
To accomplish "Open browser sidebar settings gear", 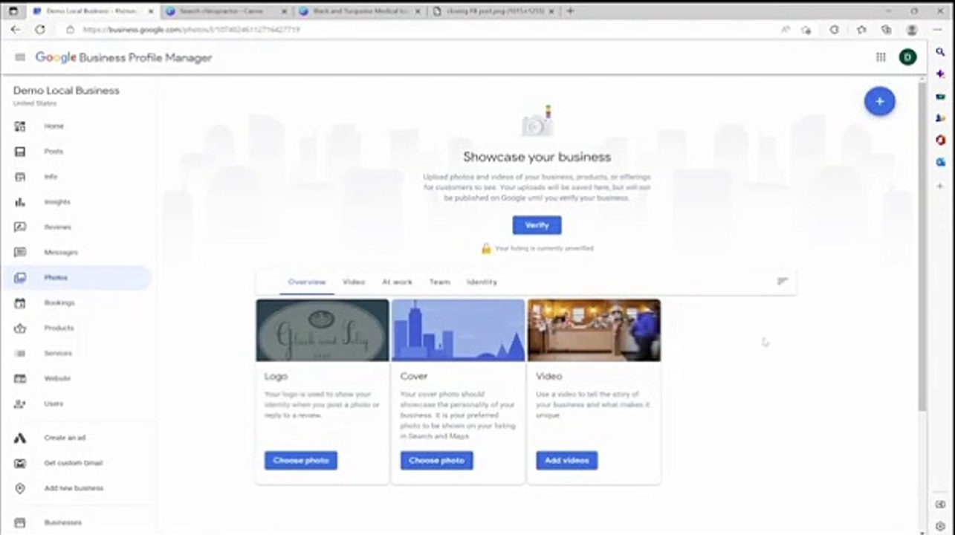I will [x=940, y=526].
